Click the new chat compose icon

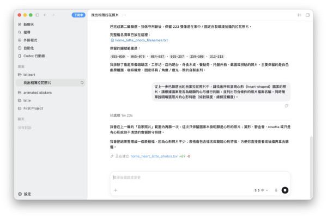tap(20, 25)
